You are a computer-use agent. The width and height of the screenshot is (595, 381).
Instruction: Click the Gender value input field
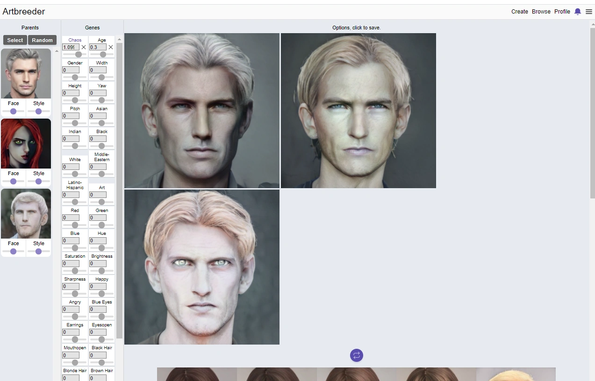(71, 70)
